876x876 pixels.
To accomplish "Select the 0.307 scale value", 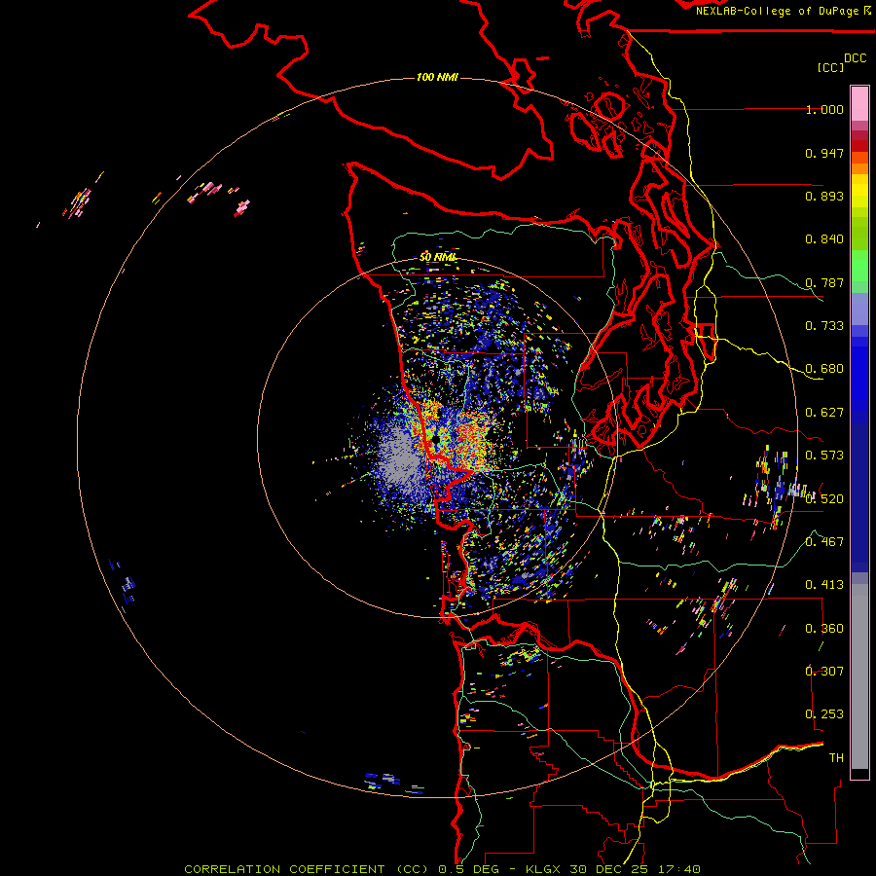I will (x=824, y=672).
